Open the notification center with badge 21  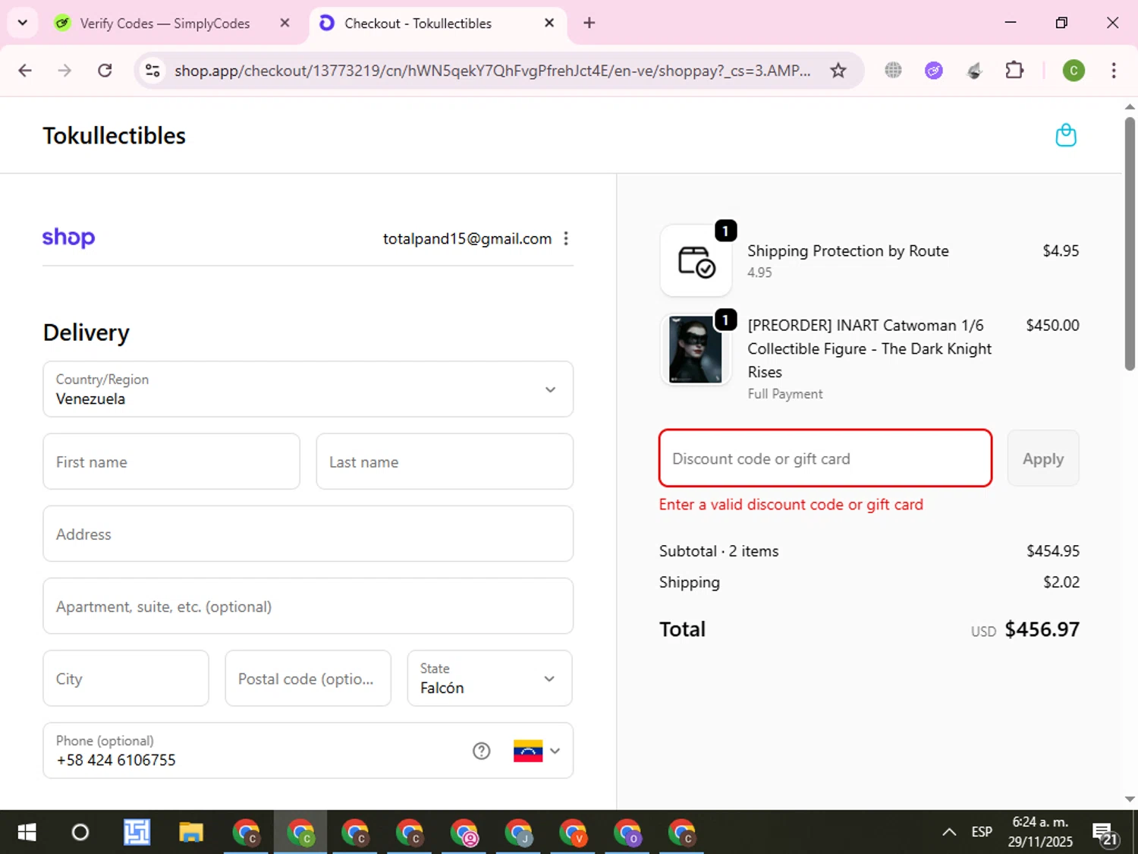pos(1106,834)
